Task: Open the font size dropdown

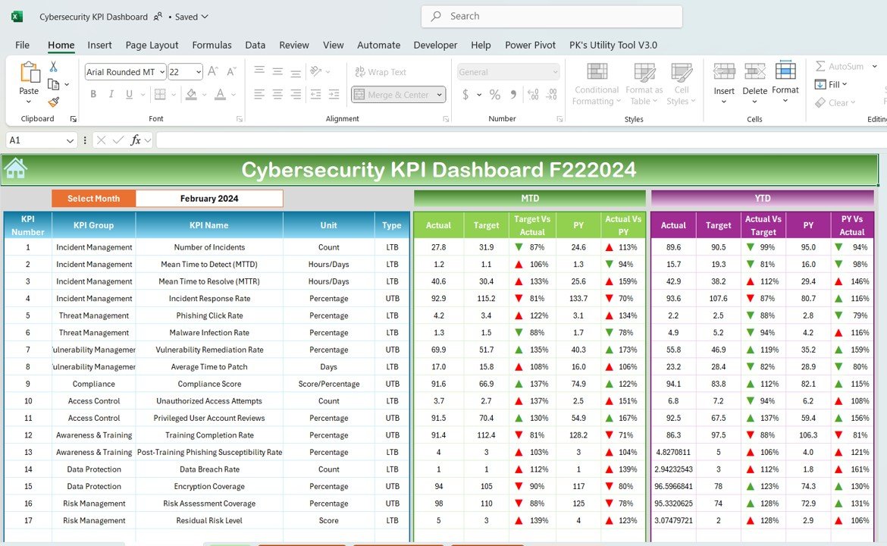Action: tap(199, 72)
